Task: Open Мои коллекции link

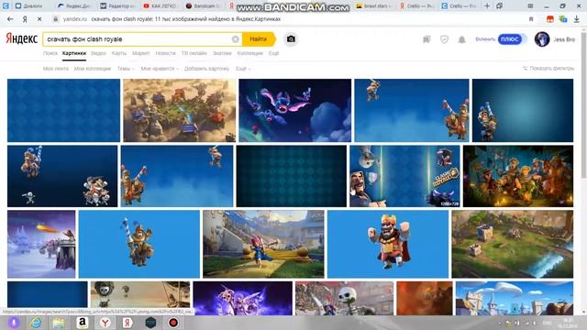Action: click(93, 69)
